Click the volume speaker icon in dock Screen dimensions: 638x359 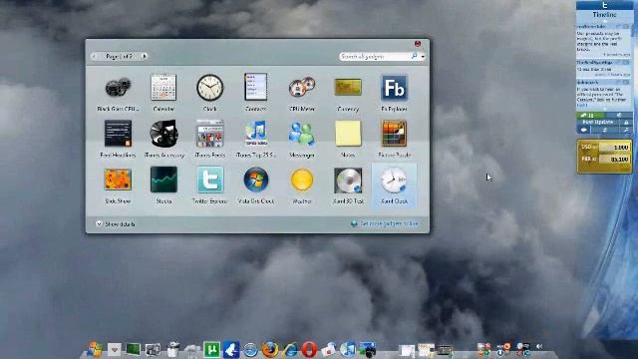(x=539, y=346)
